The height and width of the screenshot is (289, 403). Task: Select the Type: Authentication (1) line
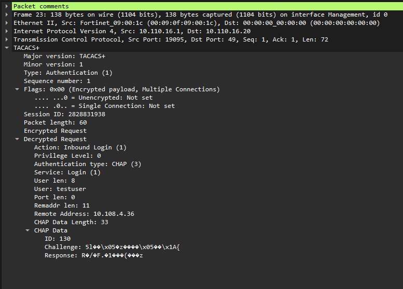coord(68,73)
